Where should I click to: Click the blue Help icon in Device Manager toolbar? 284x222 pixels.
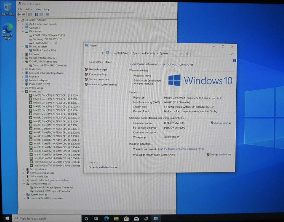tap(36, 14)
